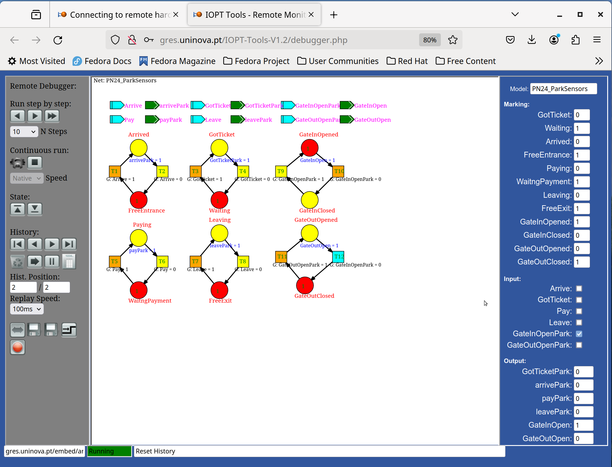Open the User Communities bookmark folder

[x=338, y=61]
